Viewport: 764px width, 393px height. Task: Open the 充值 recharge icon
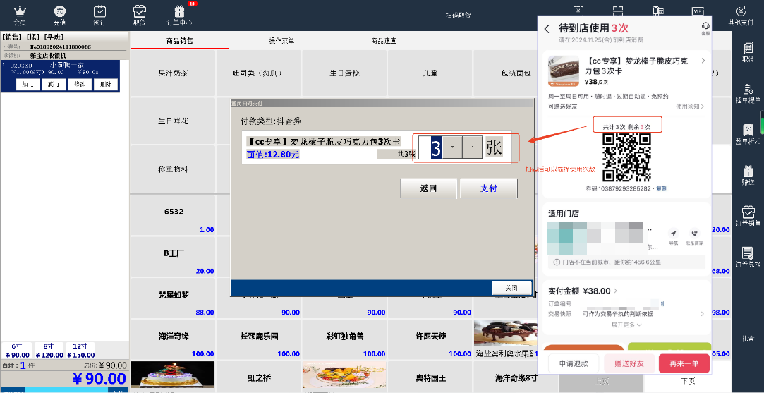point(59,16)
